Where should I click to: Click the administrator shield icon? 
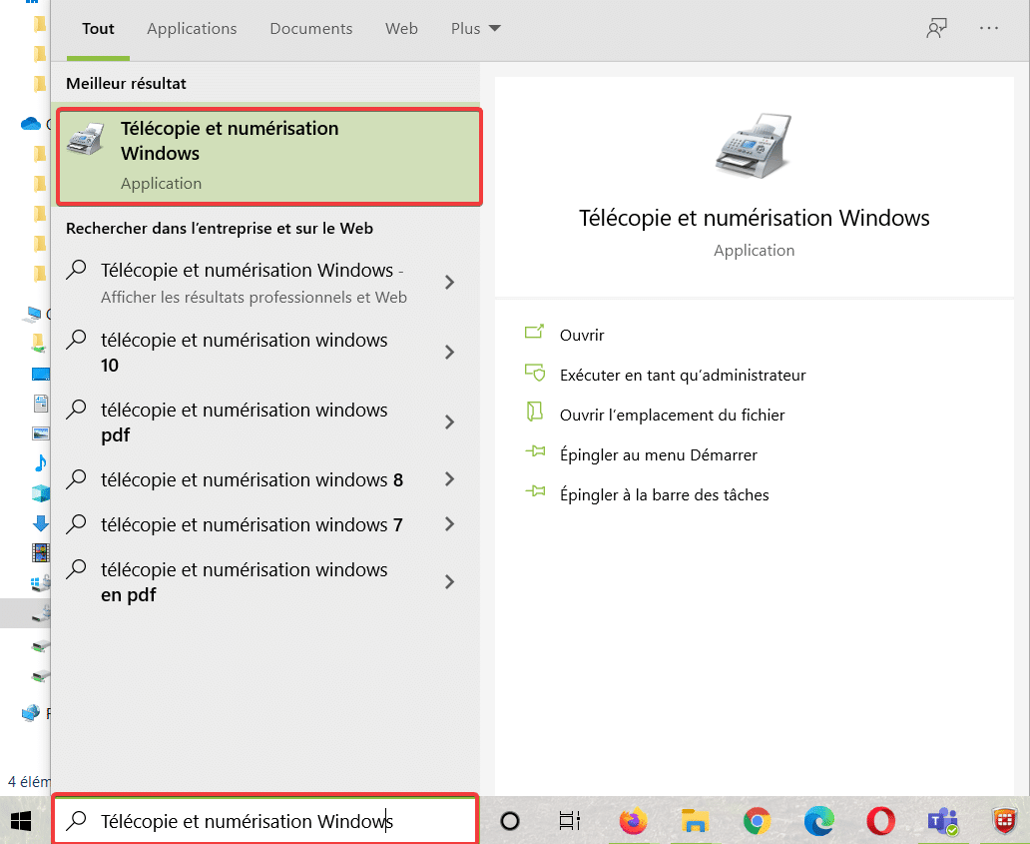(535, 373)
